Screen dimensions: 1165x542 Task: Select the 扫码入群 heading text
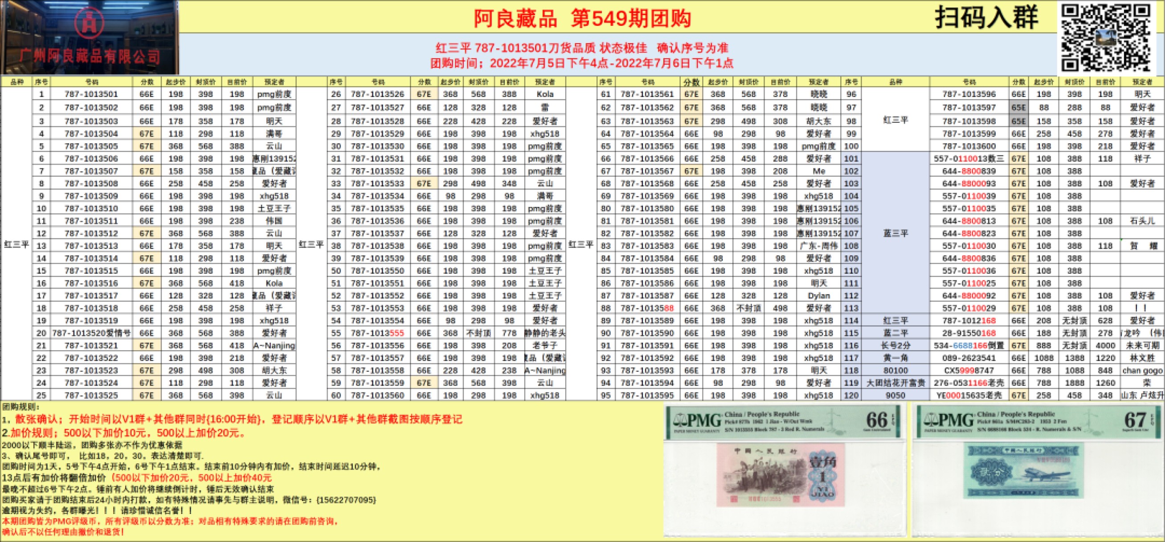(x=986, y=18)
